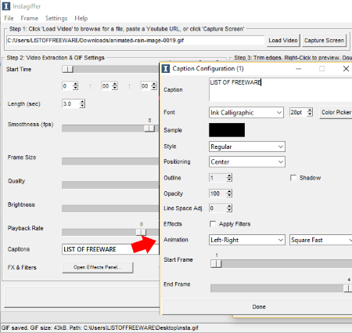
Task: Open the Square Fast animation dropdown
Action: pos(321,240)
